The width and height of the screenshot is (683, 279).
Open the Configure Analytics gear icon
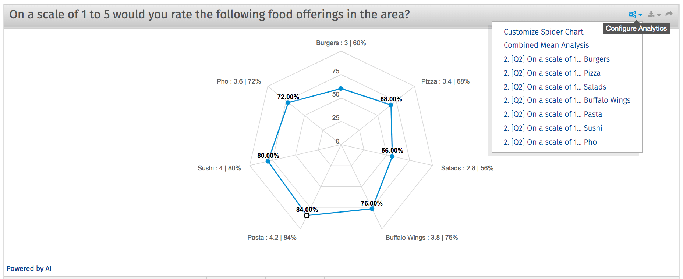click(632, 14)
